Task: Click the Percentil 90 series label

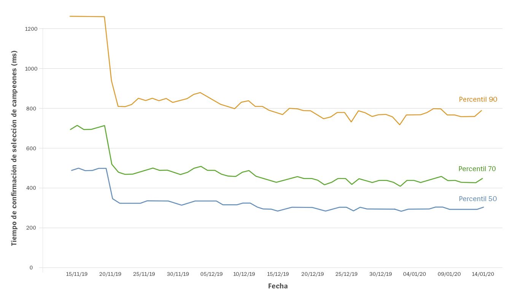Action: (478, 99)
